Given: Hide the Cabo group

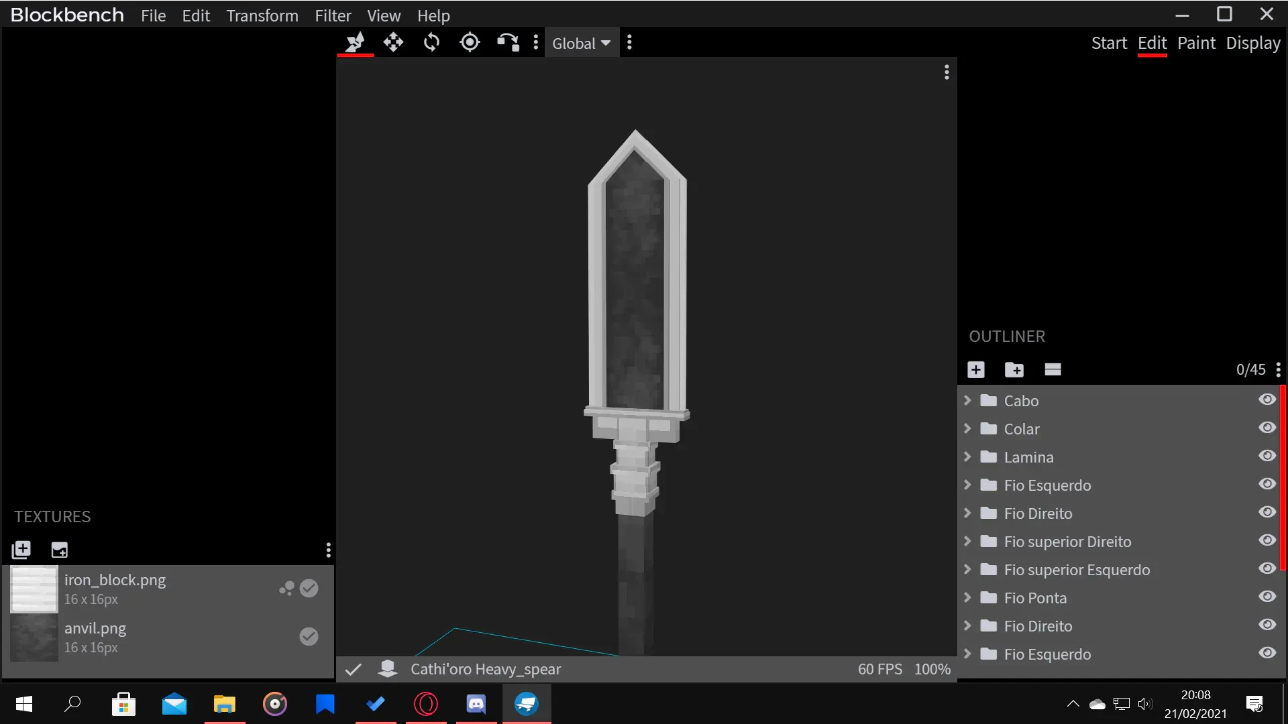Looking at the screenshot, I should [1267, 400].
